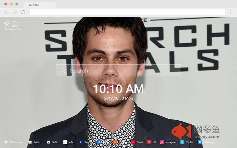237x148 pixels.
Task: Open the Messenger shortcut icon
Action: pyautogui.click(x=200, y=142)
